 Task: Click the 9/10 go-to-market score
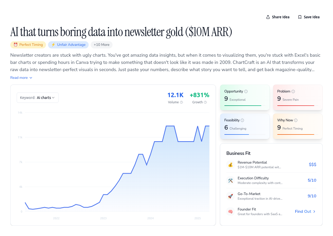tap(312, 196)
